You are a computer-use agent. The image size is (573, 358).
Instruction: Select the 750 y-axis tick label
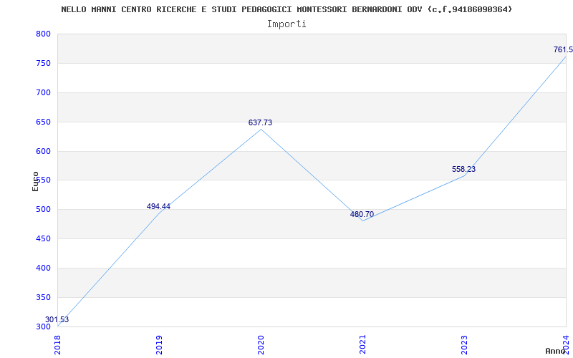click(43, 63)
